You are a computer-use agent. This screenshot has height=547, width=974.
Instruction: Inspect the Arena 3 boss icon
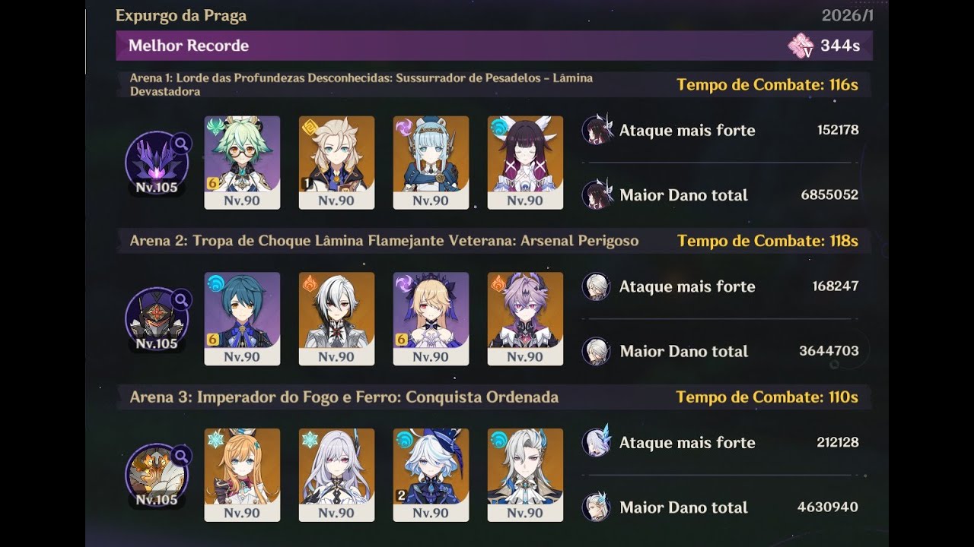pyautogui.click(x=157, y=476)
